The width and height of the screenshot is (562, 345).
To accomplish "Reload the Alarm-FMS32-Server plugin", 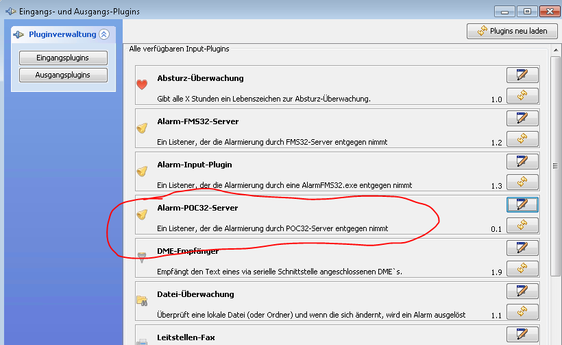I will click(522, 139).
